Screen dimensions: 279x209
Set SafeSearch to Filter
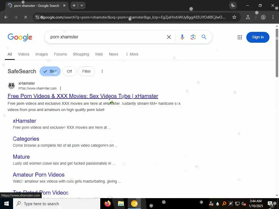(x=86, y=71)
